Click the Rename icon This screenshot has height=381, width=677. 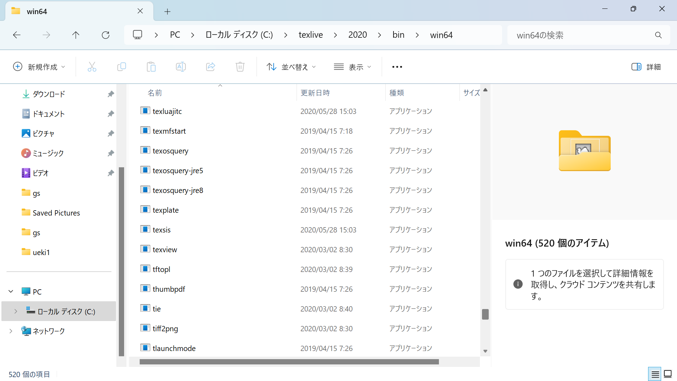(x=181, y=67)
